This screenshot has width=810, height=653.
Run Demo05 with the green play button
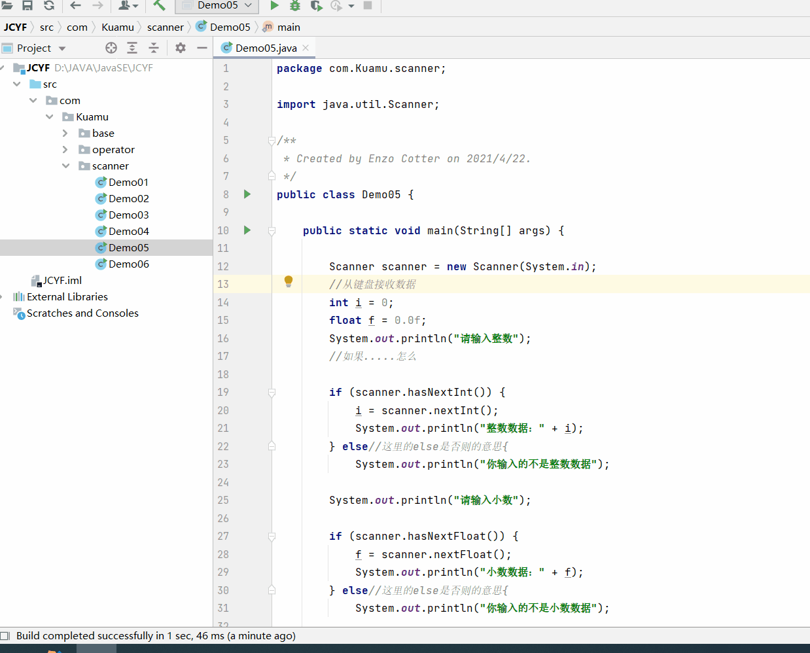coord(275,5)
